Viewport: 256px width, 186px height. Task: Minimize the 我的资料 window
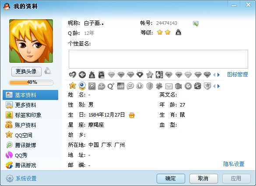[x=234, y=5]
